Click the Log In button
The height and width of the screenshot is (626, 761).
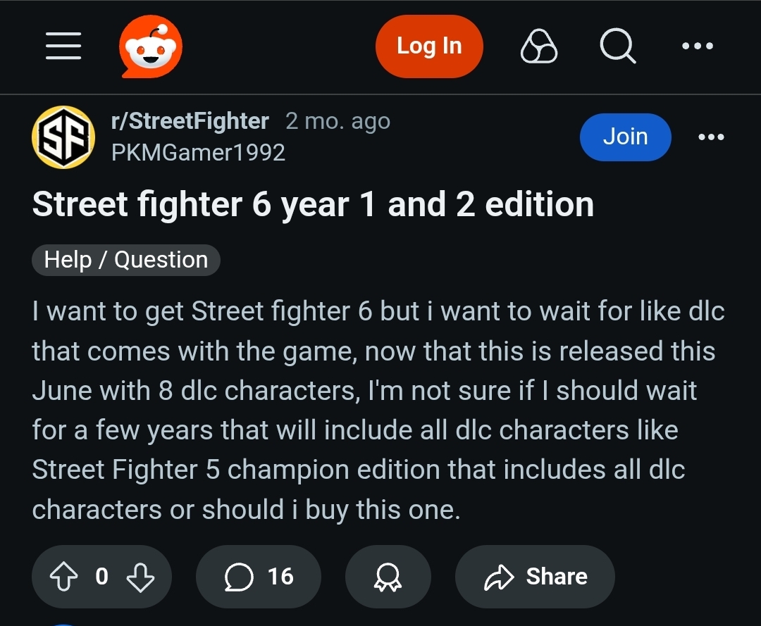(429, 46)
